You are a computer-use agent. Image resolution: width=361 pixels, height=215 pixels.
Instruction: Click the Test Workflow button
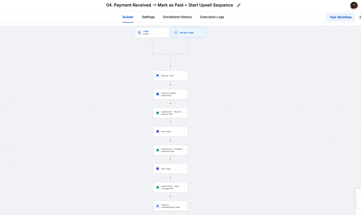(x=341, y=17)
